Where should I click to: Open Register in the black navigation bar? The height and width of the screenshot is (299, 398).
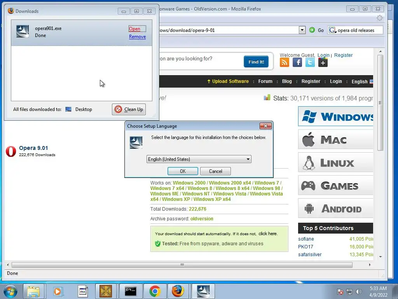(311, 81)
